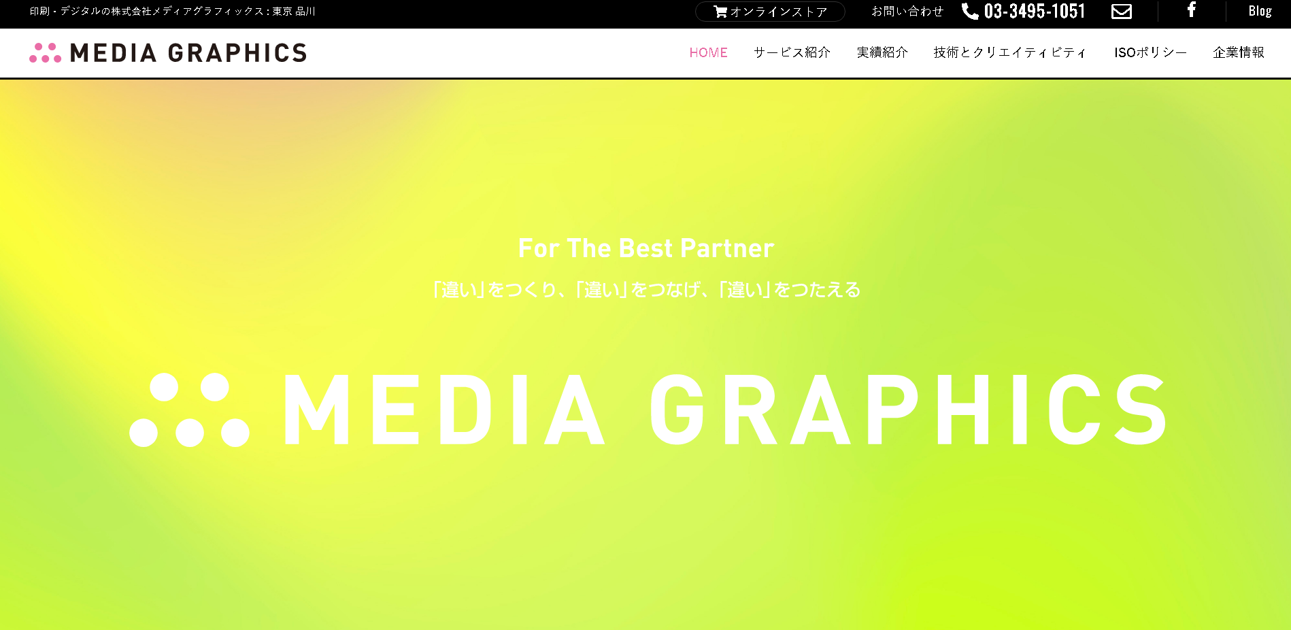Click the telephone handset icon
Screen dimensions: 1291x630
[970, 12]
